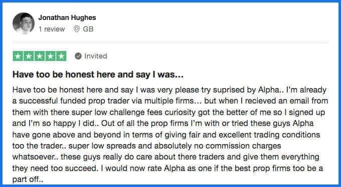Image resolution: width=341 pixels, height=187 pixels.
Task: Open the Jonathan Hughes reviewer name
Action: coord(67,17)
